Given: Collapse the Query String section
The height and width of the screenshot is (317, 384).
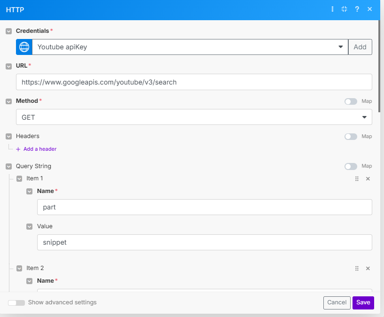Looking at the screenshot, I should point(8,166).
